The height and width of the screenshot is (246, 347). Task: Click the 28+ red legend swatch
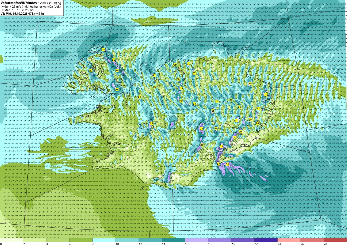click(x=335, y=240)
